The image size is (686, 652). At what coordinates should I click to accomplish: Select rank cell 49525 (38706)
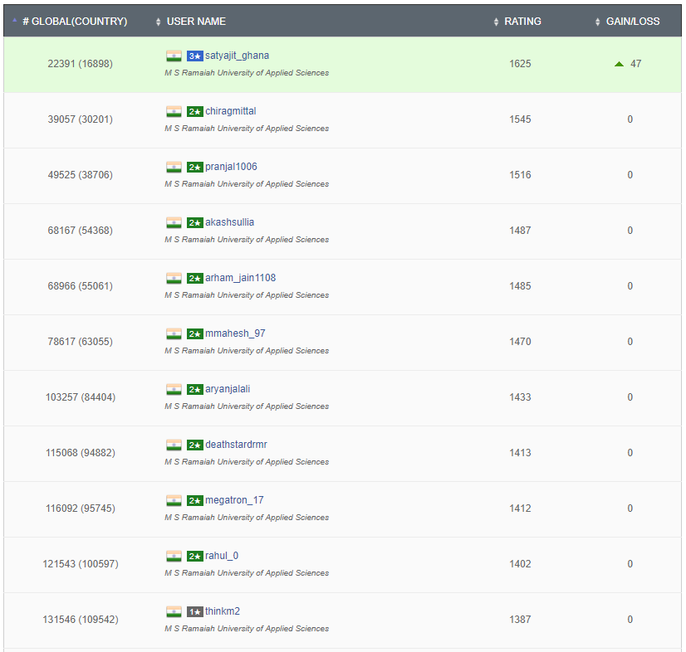coord(80,175)
